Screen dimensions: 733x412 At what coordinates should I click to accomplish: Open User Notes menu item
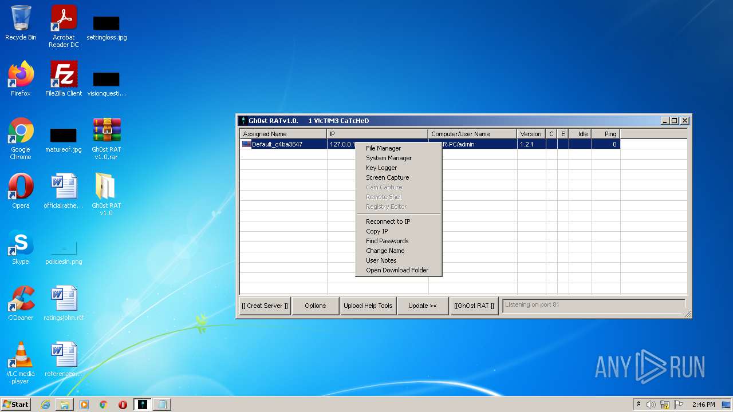[x=399, y=260]
